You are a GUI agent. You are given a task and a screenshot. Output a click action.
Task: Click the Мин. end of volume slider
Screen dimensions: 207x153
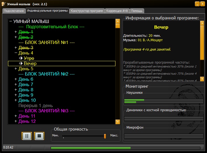pyautogui.click(x=55, y=136)
